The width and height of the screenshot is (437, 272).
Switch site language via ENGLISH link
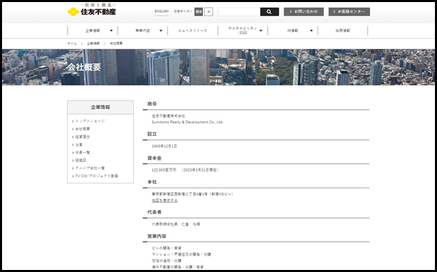point(162,12)
